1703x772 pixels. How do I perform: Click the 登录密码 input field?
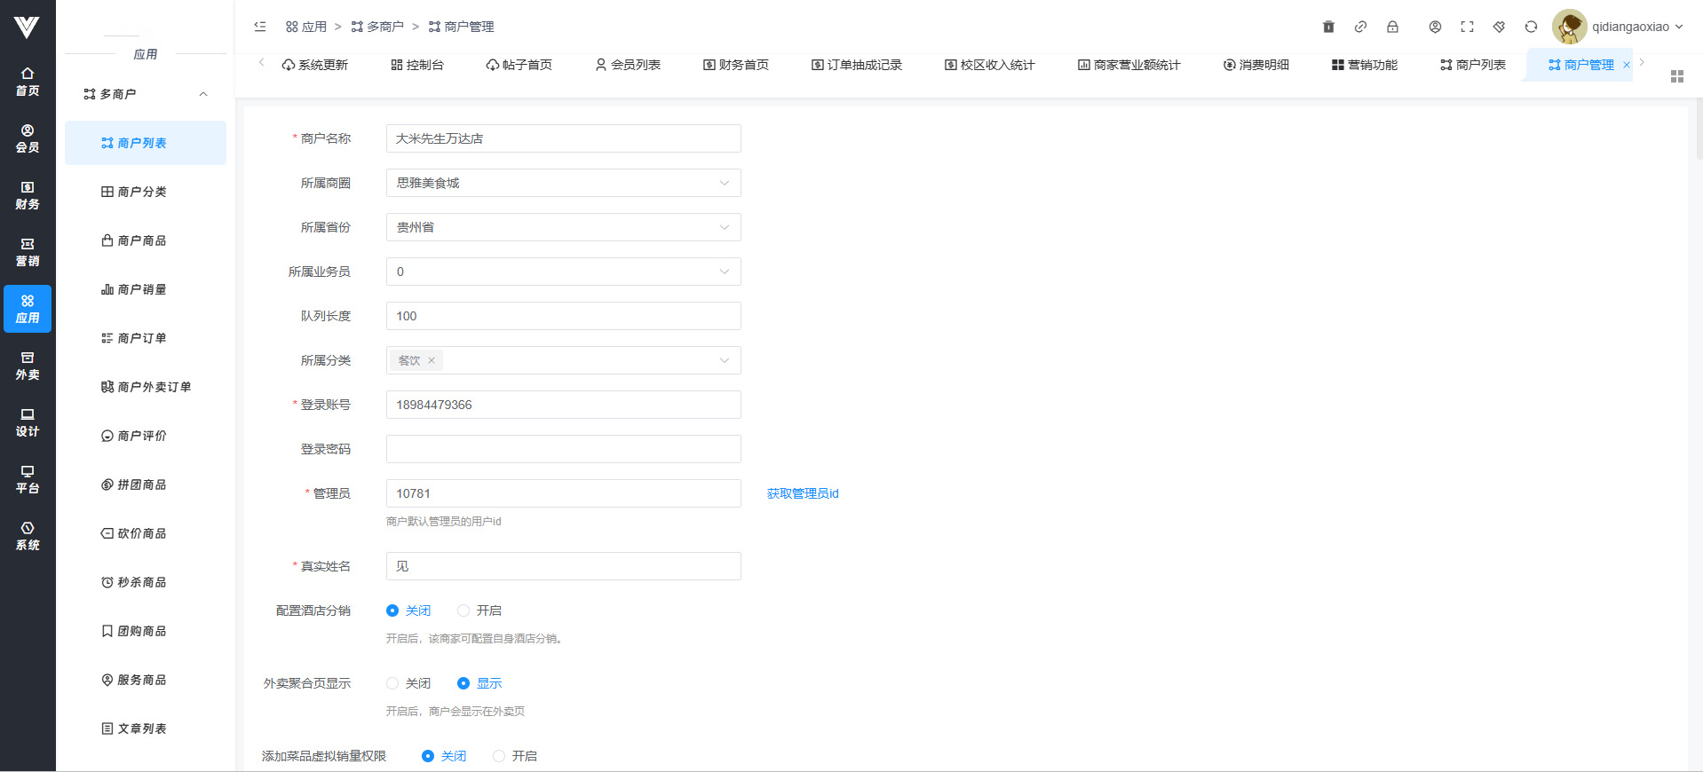[563, 449]
